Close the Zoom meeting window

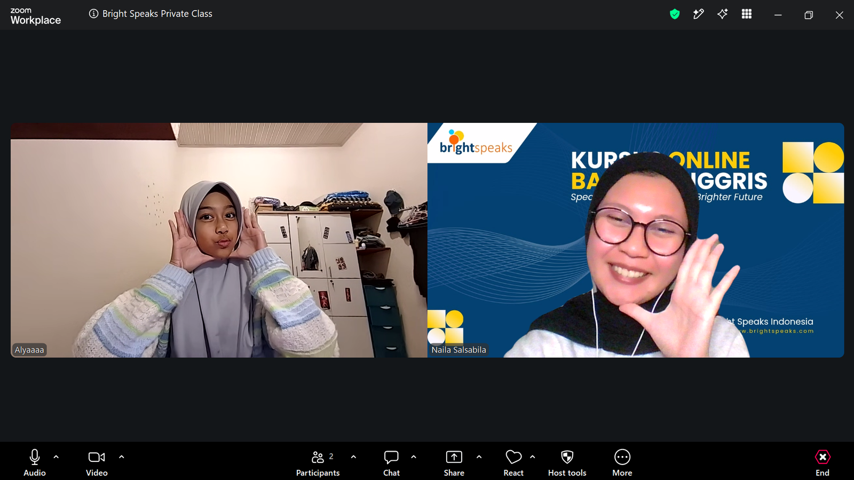pyautogui.click(x=839, y=15)
